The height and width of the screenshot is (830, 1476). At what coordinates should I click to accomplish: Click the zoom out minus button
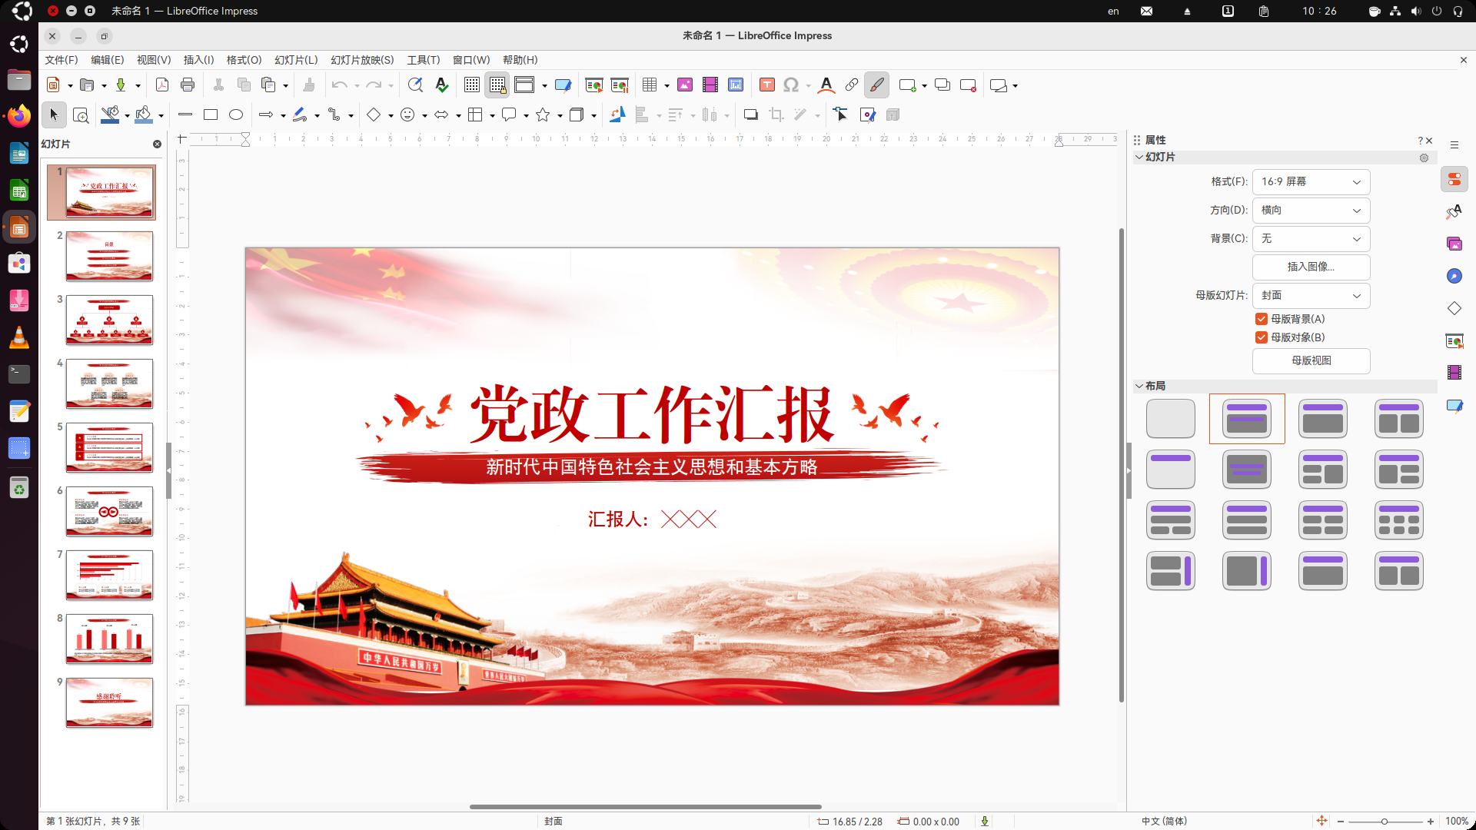point(1341,822)
